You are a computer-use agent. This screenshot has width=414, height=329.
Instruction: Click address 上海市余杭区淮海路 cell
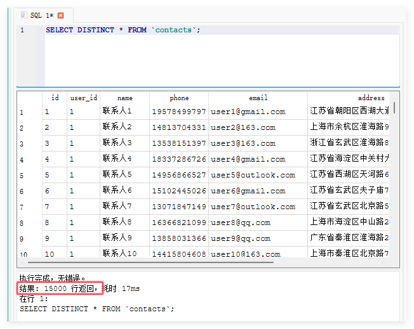click(349, 127)
